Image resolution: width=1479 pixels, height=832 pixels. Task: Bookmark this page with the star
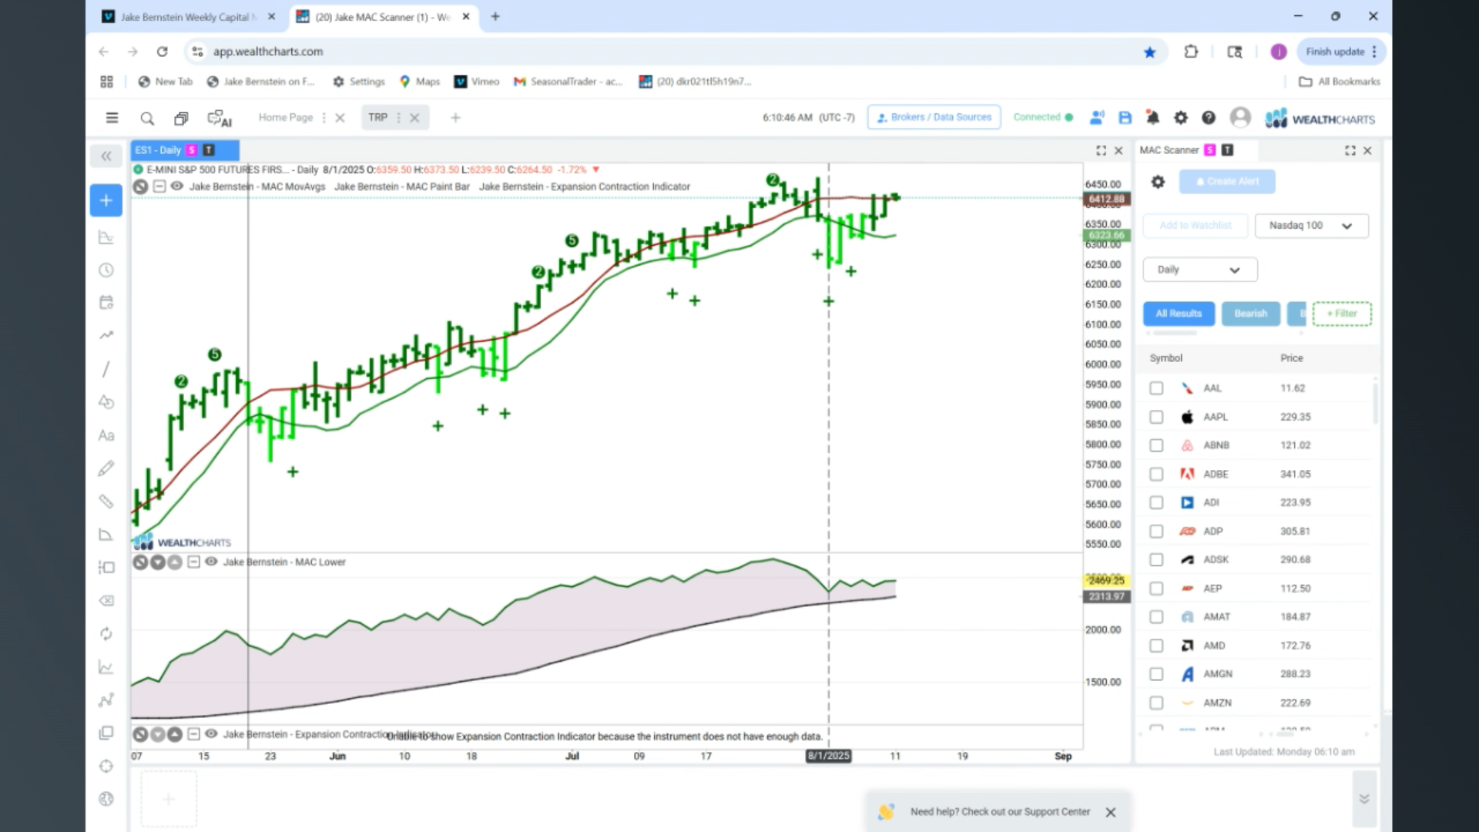pyautogui.click(x=1149, y=52)
